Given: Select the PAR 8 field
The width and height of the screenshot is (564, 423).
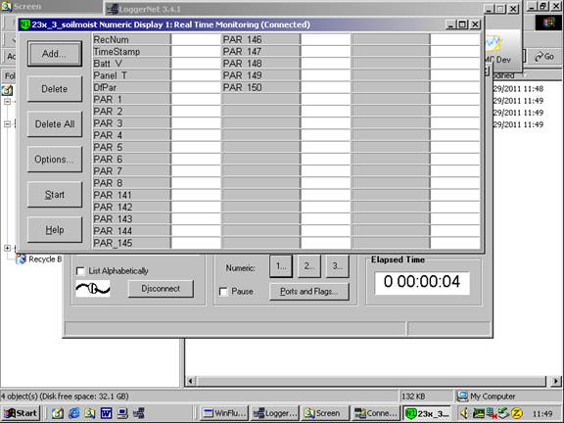Looking at the screenshot, I should [x=131, y=183].
